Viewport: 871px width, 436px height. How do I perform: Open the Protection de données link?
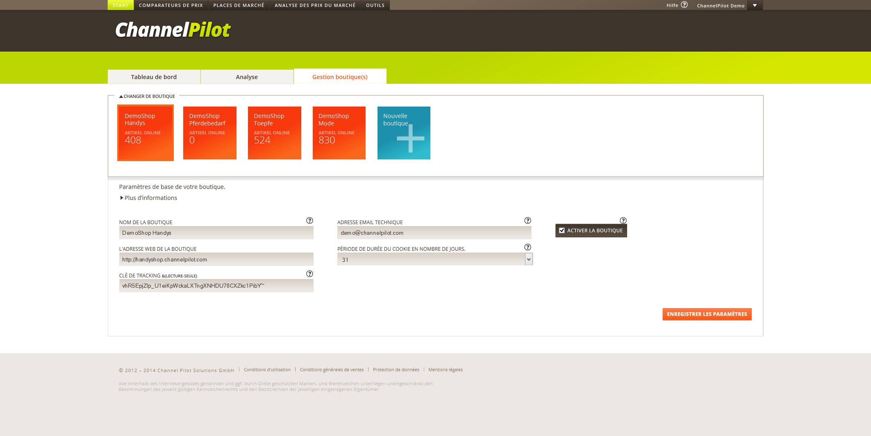tap(396, 370)
